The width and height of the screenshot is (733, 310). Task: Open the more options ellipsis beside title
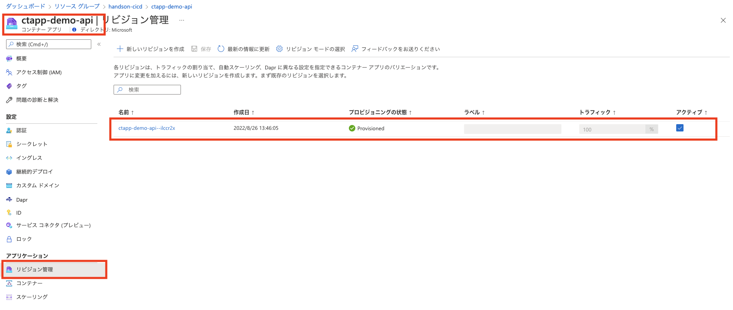pyautogui.click(x=182, y=20)
